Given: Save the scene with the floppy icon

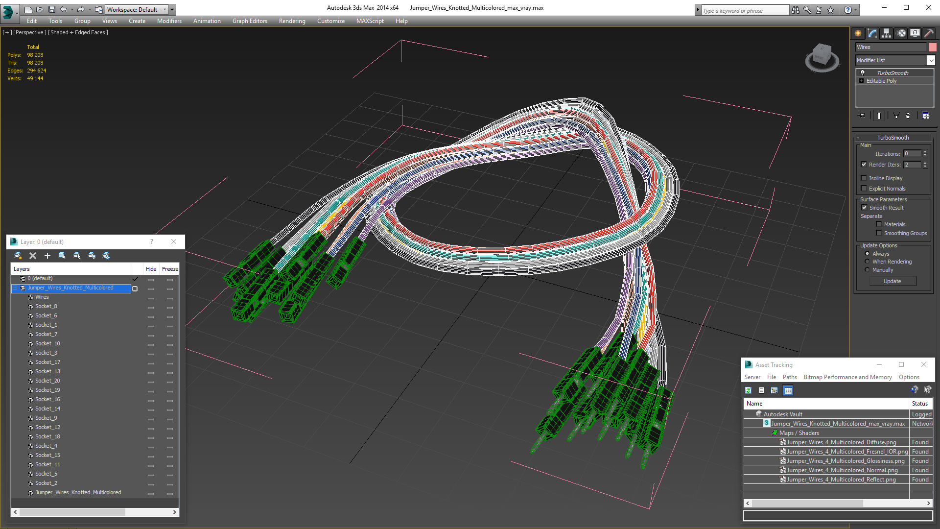Looking at the screenshot, I should tap(51, 9).
